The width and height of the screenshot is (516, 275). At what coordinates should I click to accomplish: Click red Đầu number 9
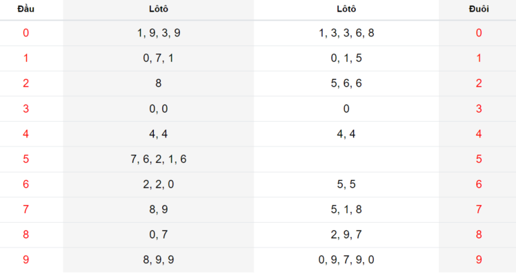(25, 260)
